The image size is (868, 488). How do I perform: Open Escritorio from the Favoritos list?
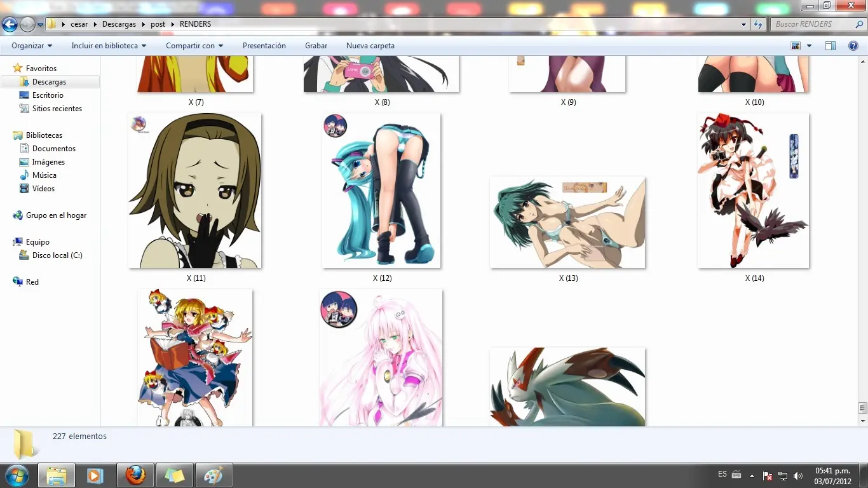pos(48,95)
